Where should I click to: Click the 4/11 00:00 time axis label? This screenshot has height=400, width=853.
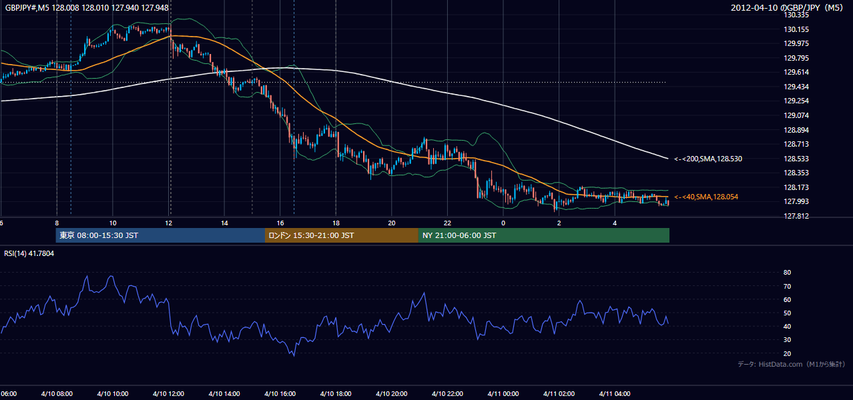coord(503,394)
